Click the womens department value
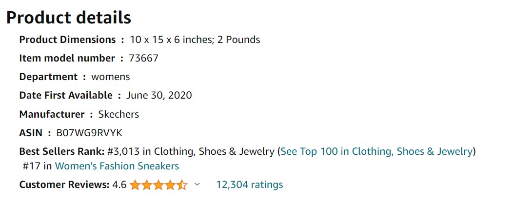Screen dimensions: 514x207 (111, 77)
